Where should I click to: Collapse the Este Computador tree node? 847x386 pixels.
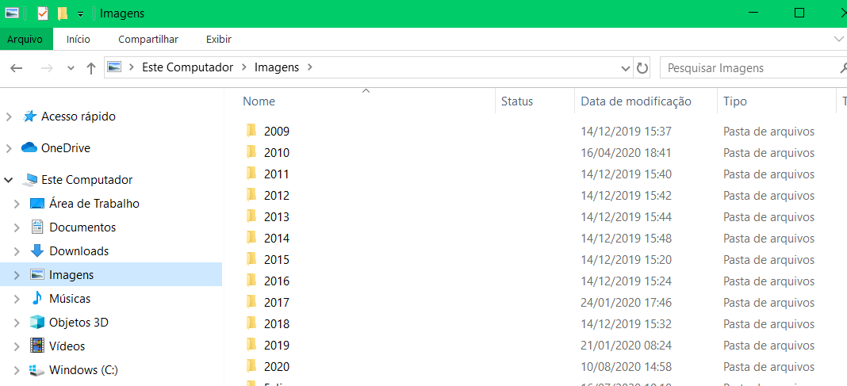[9, 180]
